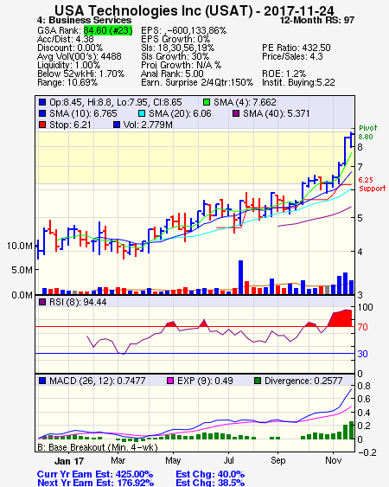Click the 'Nov' x-axis label

point(333,460)
